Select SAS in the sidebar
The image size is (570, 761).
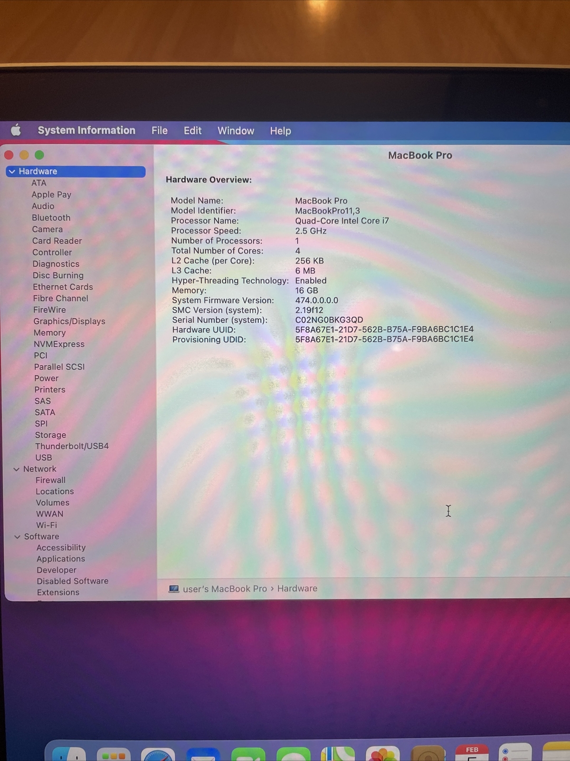coord(42,401)
